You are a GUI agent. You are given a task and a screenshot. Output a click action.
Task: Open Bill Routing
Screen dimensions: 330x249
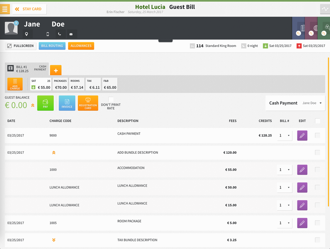[x=52, y=46]
